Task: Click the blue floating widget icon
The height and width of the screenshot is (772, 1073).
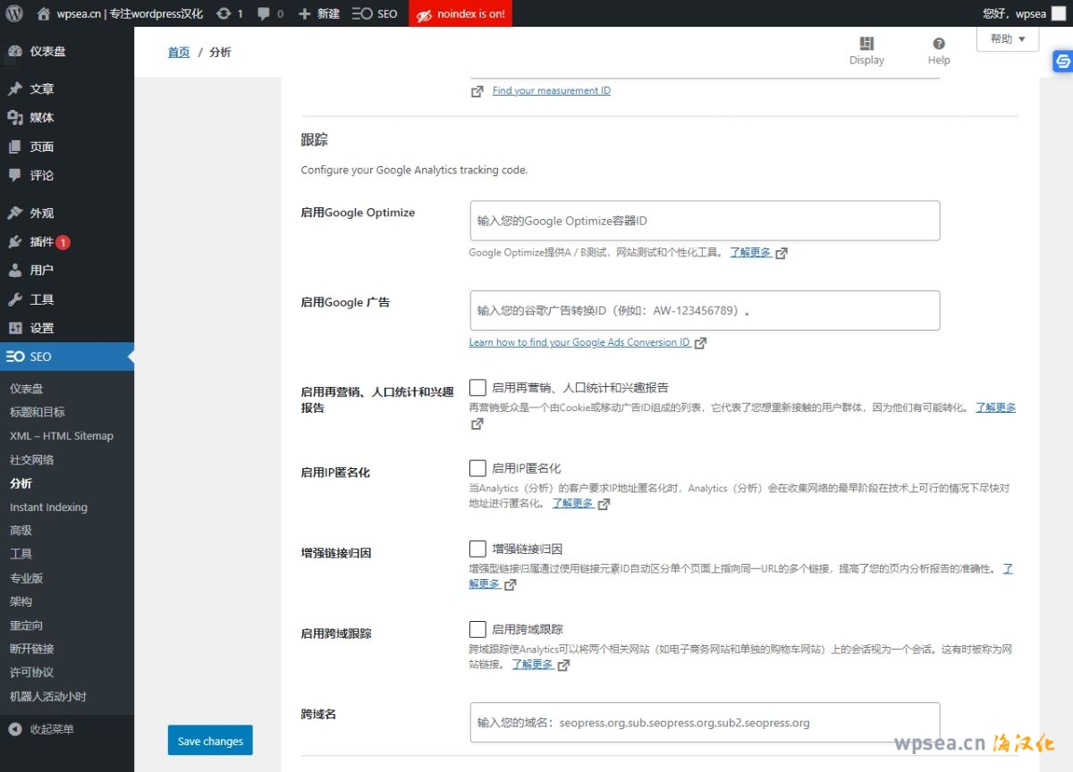Action: tap(1062, 61)
